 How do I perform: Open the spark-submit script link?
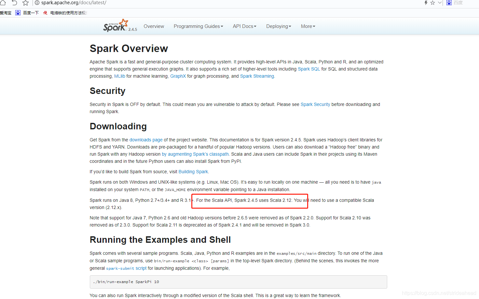click(x=126, y=268)
